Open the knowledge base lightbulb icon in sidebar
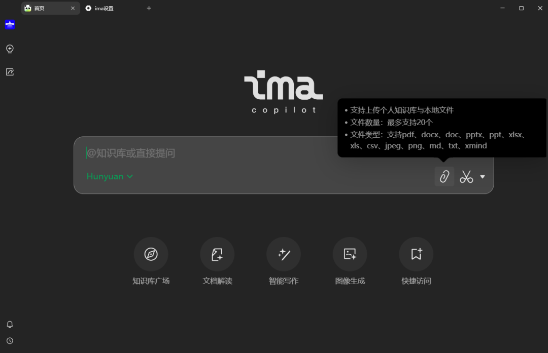Image resolution: width=548 pixels, height=353 pixels. pyautogui.click(x=10, y=49)
